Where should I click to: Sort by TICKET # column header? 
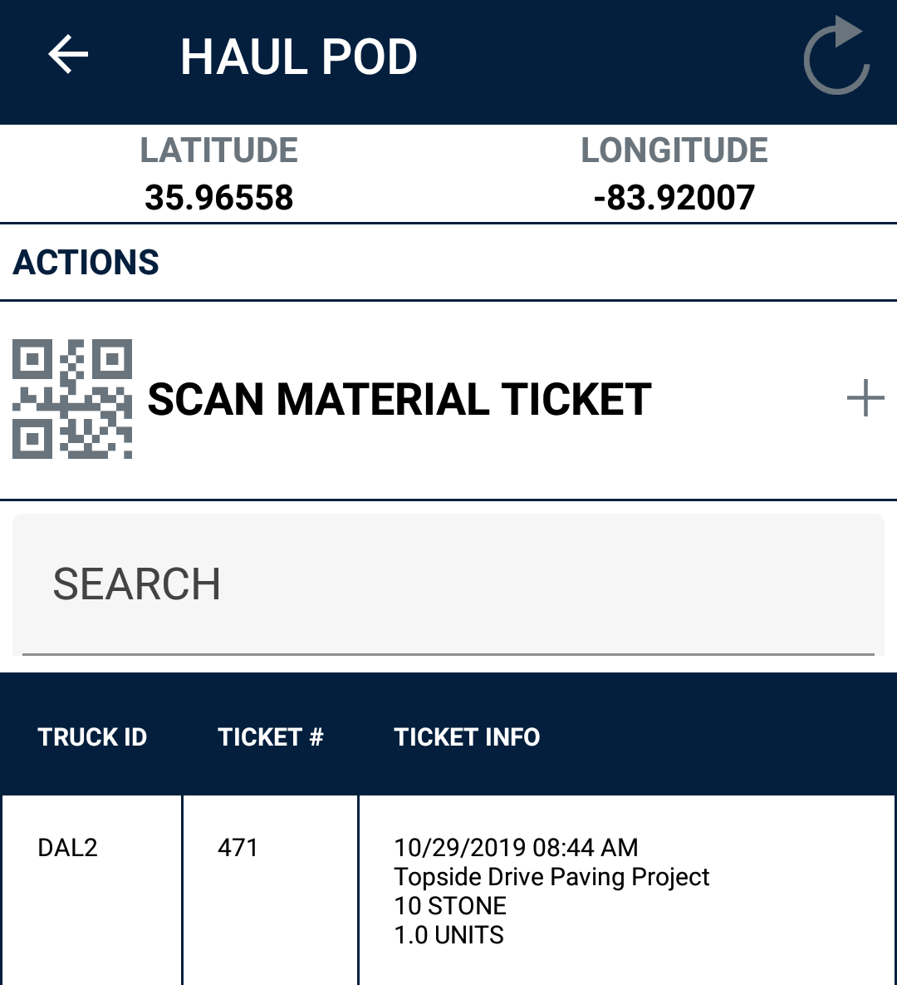tap(271, 737)
